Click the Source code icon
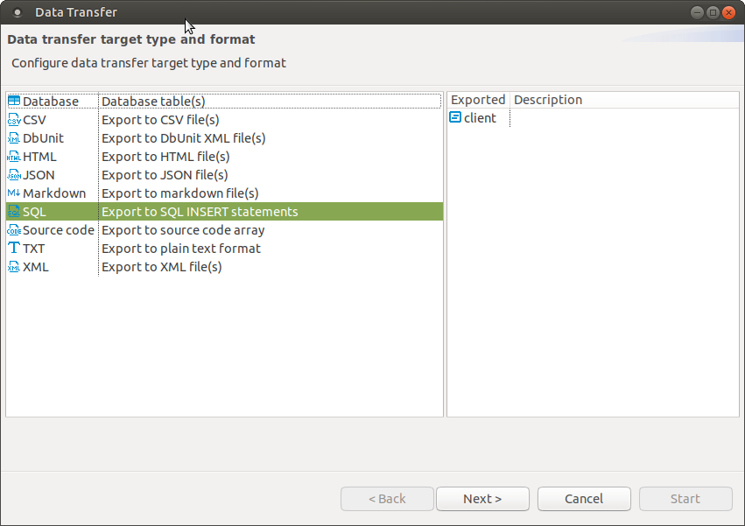Image resolution: width=745 pixels, height=526 pixels. coord(14,230)
